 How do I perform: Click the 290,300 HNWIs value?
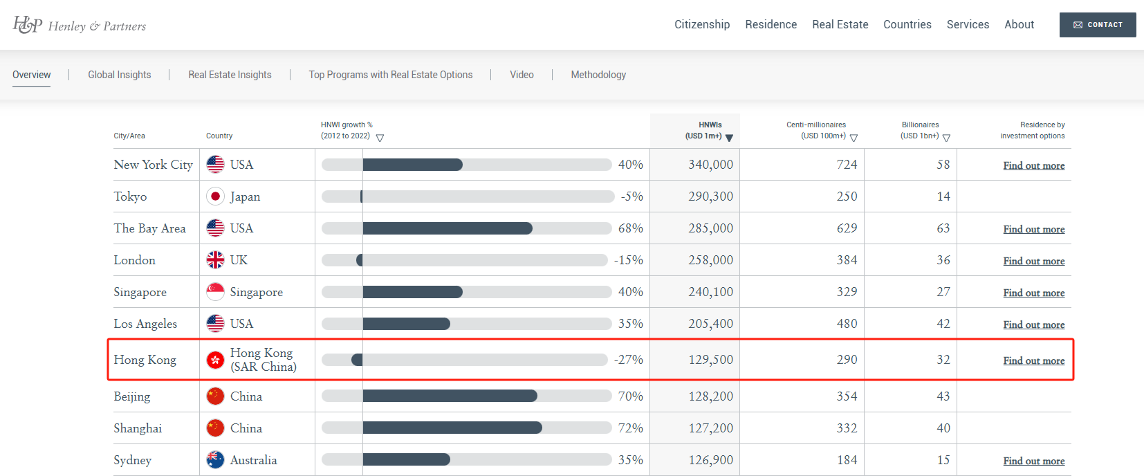tap(711, 196)
